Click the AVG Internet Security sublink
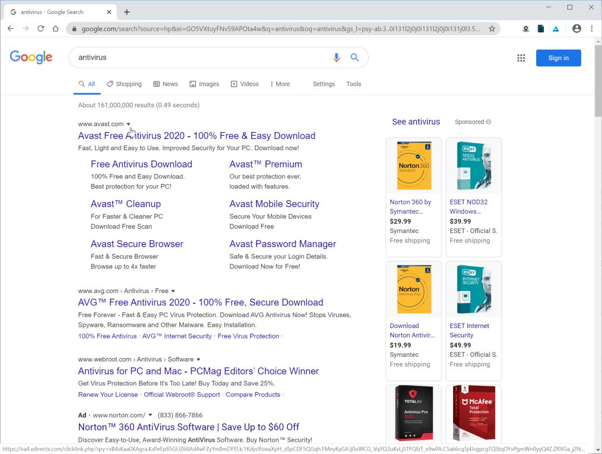 [177, 336]
